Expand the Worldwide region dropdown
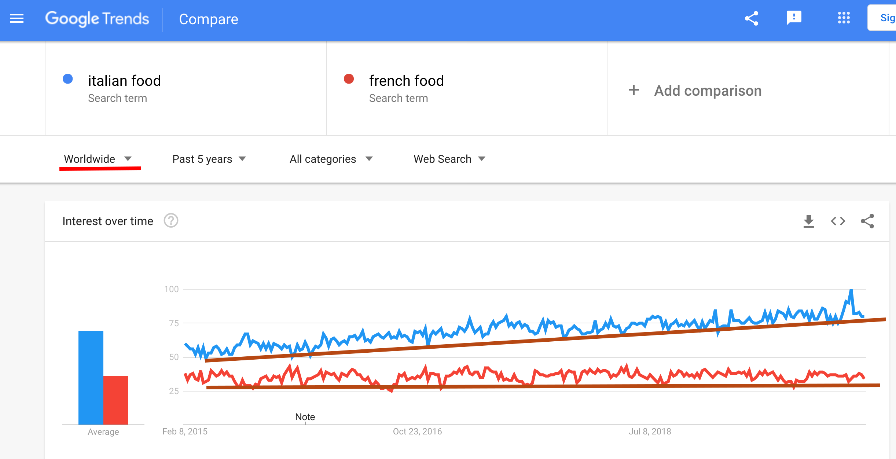The image size is (896, 459). [98, 159]
